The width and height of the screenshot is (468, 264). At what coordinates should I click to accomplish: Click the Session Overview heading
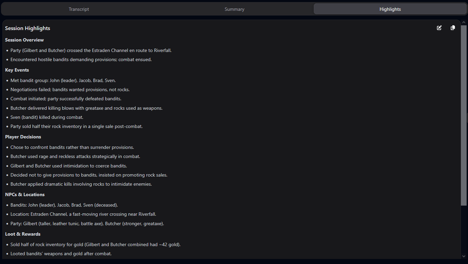(x=24, y=40)
